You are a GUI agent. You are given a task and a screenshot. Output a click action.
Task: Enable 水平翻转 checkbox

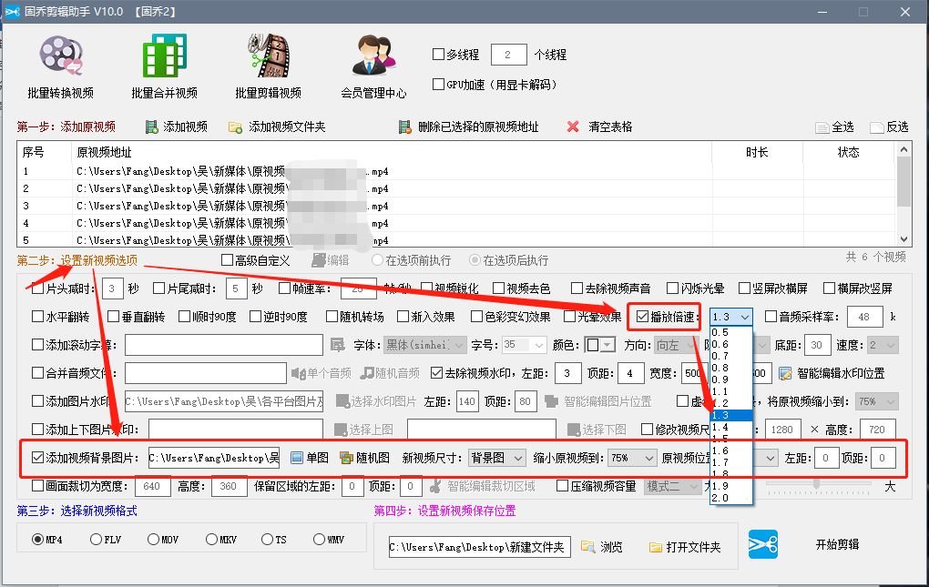pos(38,317)
